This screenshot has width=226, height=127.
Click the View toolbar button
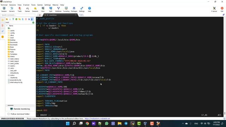pos(43,10)
